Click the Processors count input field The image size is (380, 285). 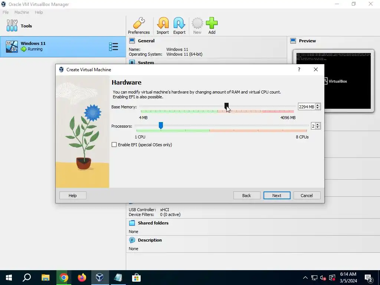point(313,126)
